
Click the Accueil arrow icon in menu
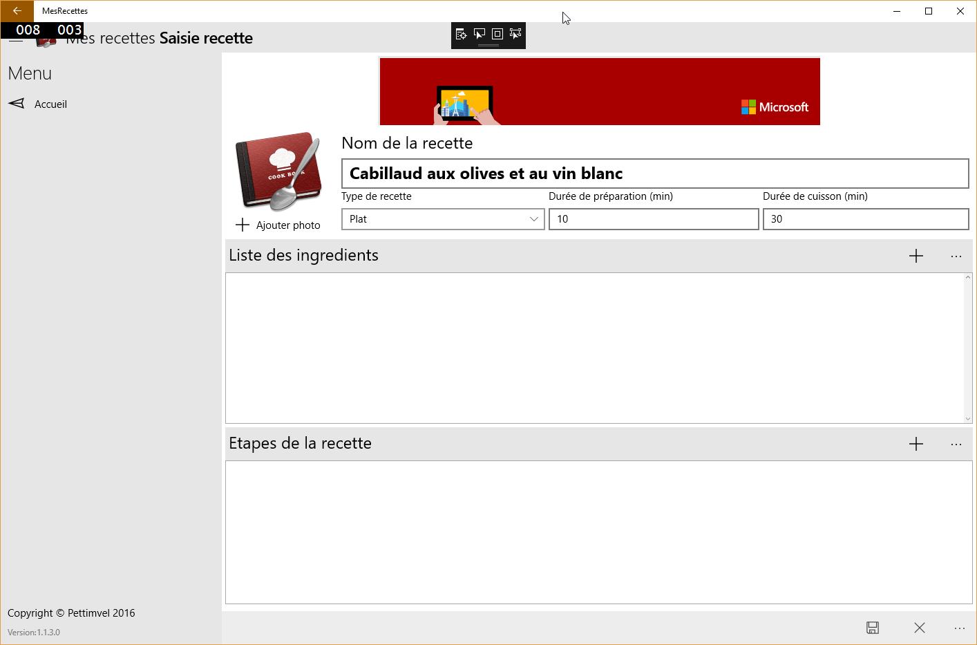pyautogui.click(x=17, y=104)
